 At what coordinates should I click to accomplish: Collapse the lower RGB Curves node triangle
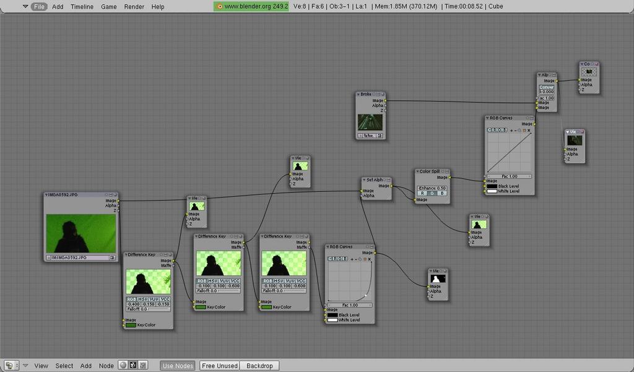328,247
